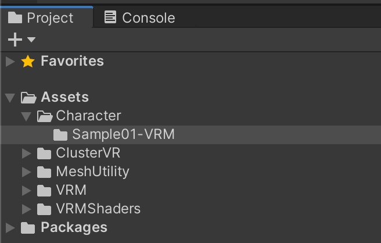Collapse the Assets folder arrow
The height and width of the screenshot is (243, 381).
pos(10,98)
